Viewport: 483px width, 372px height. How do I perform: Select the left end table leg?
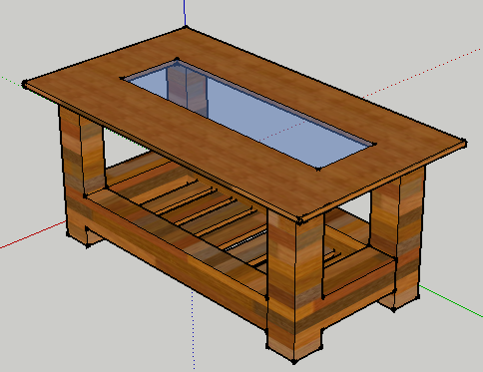pyautogui.click(x=82, y=177)
